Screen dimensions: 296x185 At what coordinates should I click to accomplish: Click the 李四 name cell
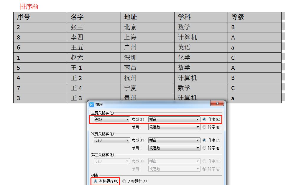coord(94,37)
